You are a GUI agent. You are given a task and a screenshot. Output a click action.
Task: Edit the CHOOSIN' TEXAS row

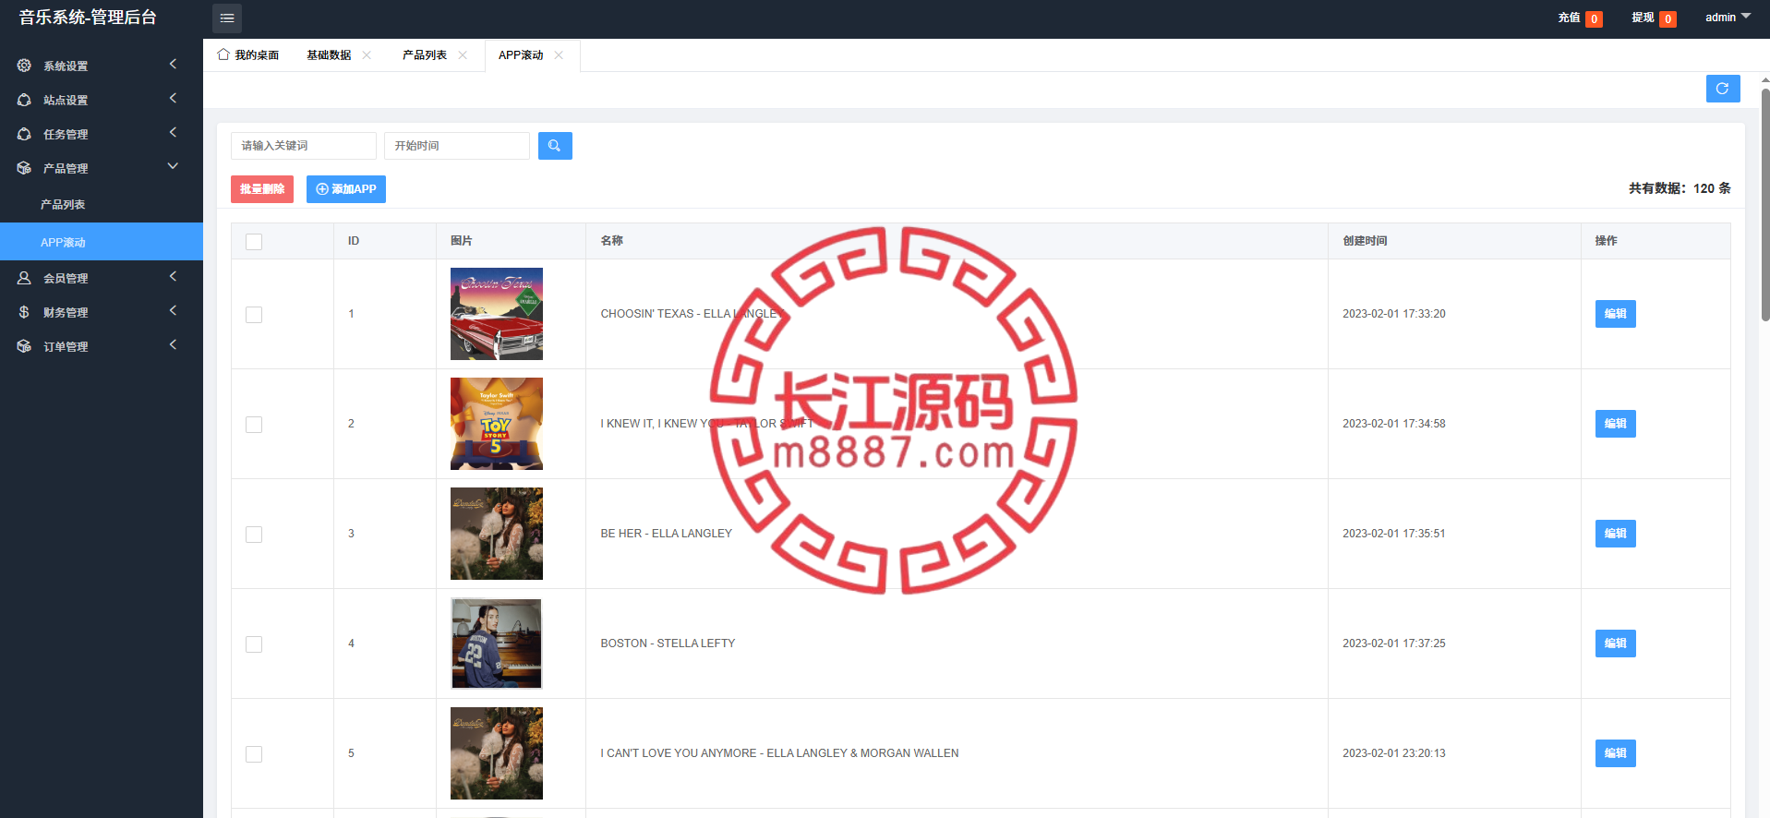pyautogui.click(x=1616, y=314)
